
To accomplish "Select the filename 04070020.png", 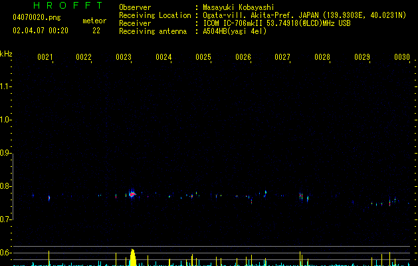I will click(x=37, y=17).
